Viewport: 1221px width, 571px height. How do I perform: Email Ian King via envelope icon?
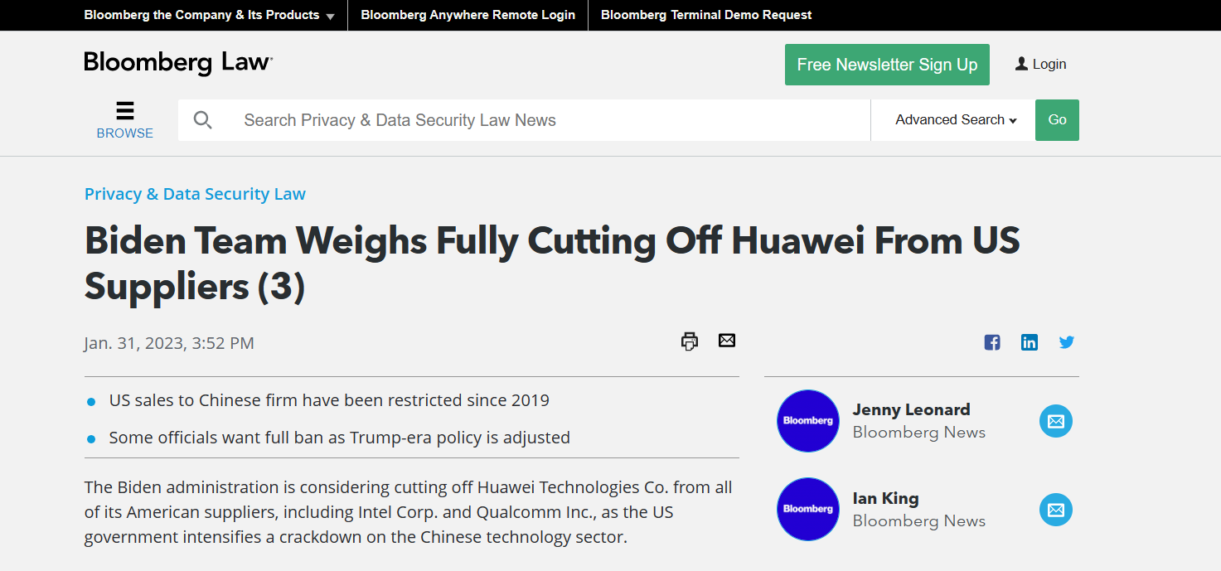point(1056,510)
